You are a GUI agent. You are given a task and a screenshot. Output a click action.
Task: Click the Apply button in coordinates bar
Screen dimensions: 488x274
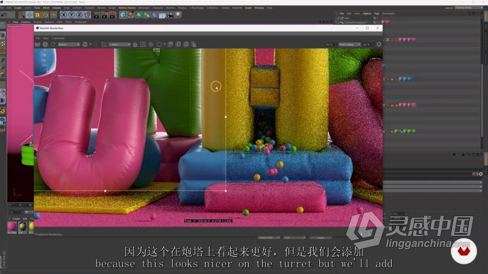321,238
